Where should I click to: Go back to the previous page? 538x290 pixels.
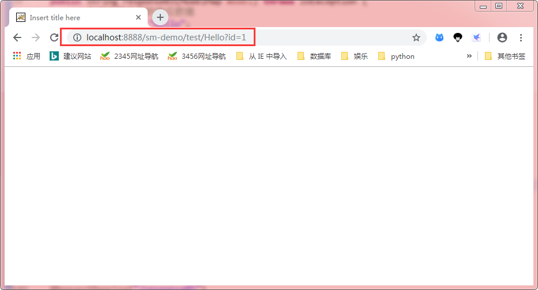point(17,37)
